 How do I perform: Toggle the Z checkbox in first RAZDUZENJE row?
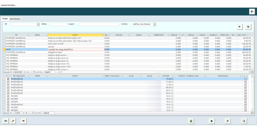pos(8,79)
